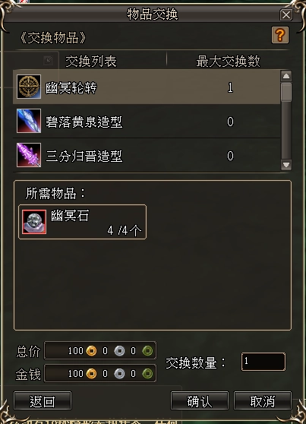
Task: Open help with the question mark icon
Action: 279,35
